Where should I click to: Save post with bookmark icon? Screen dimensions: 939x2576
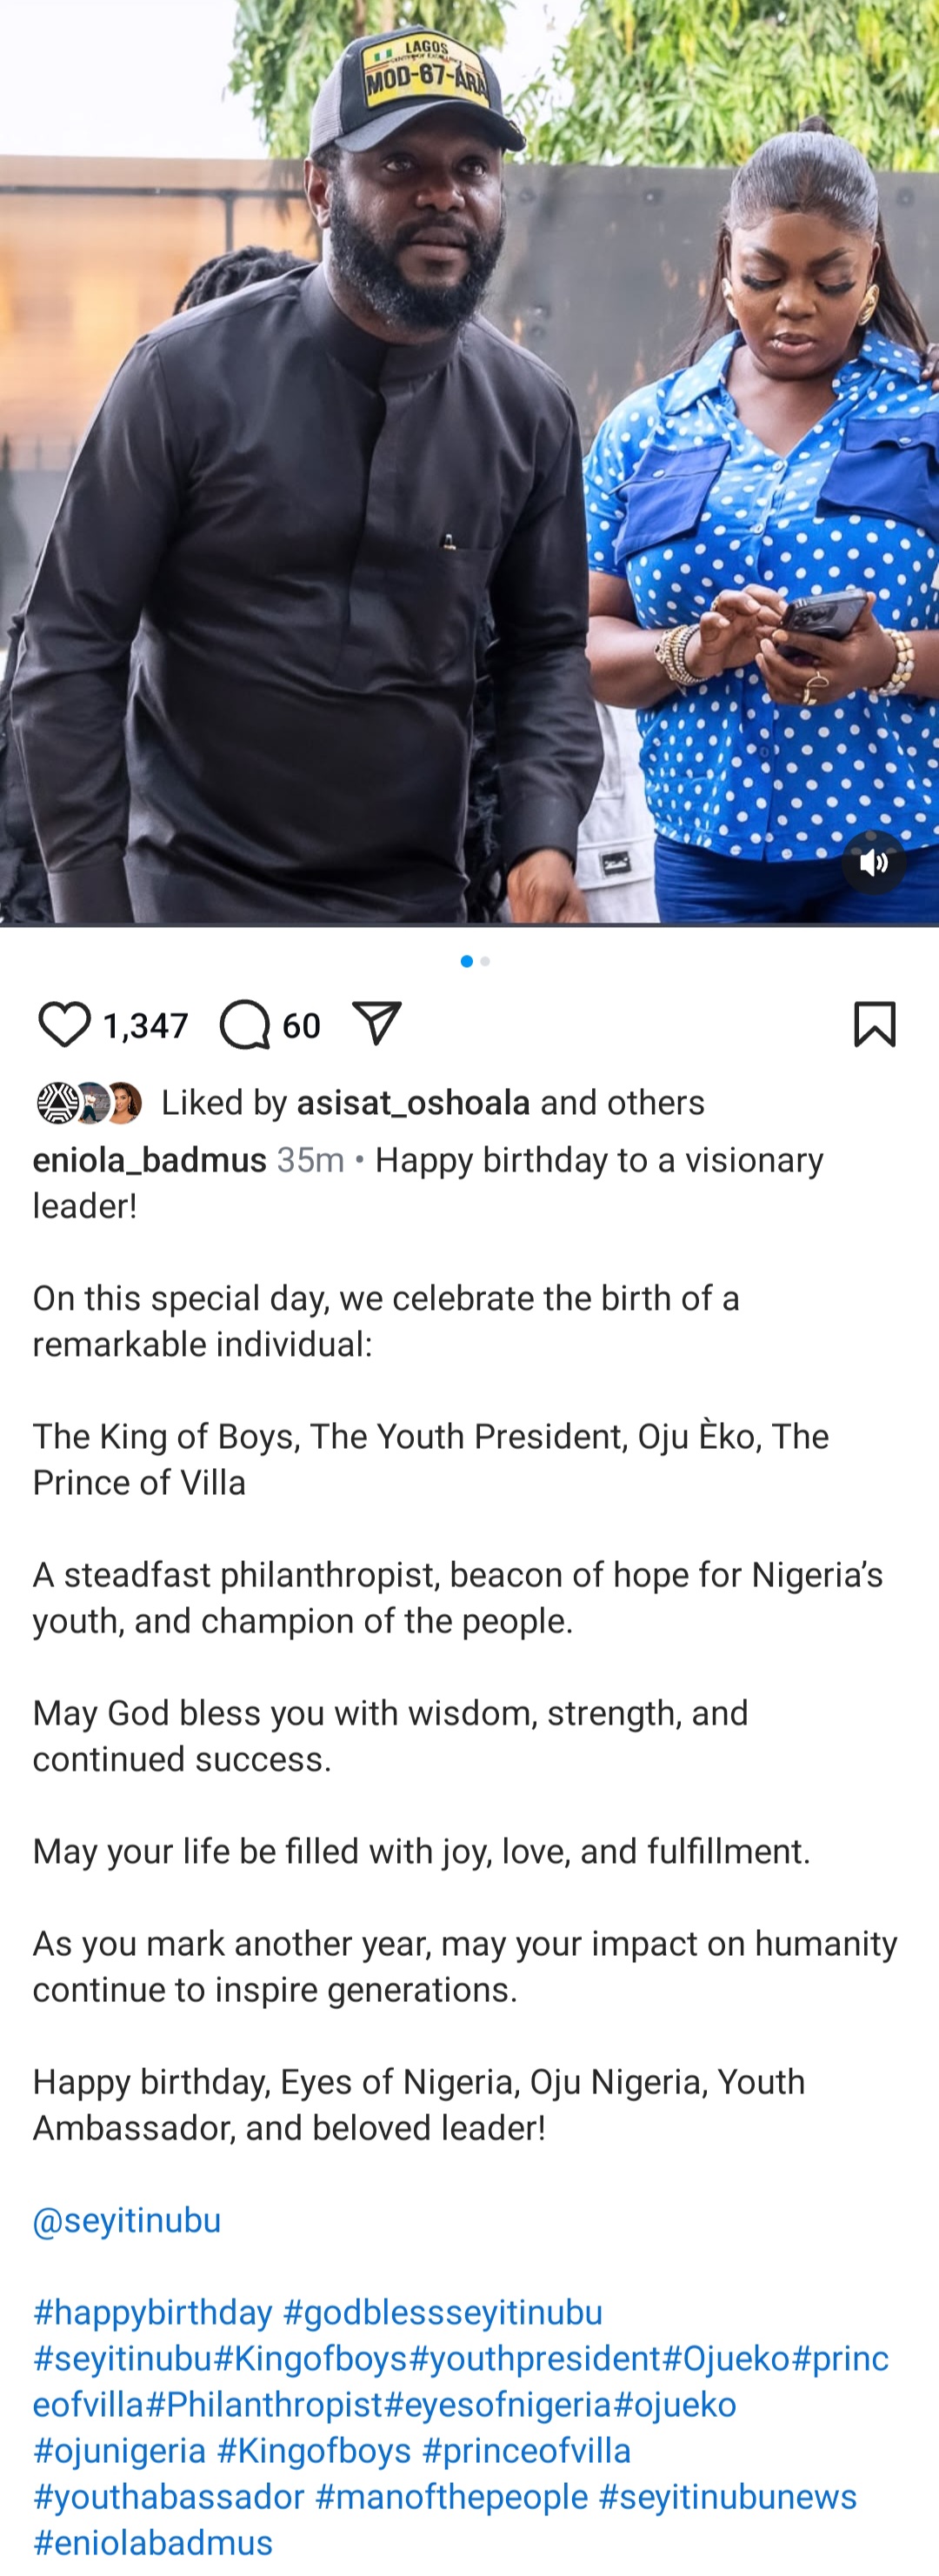(x=875, y=1025)
